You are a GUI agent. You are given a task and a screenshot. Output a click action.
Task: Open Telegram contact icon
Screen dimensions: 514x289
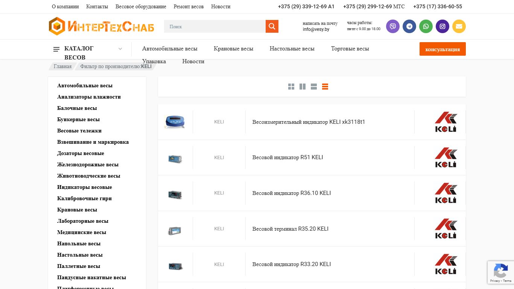(x=409, y=26)
